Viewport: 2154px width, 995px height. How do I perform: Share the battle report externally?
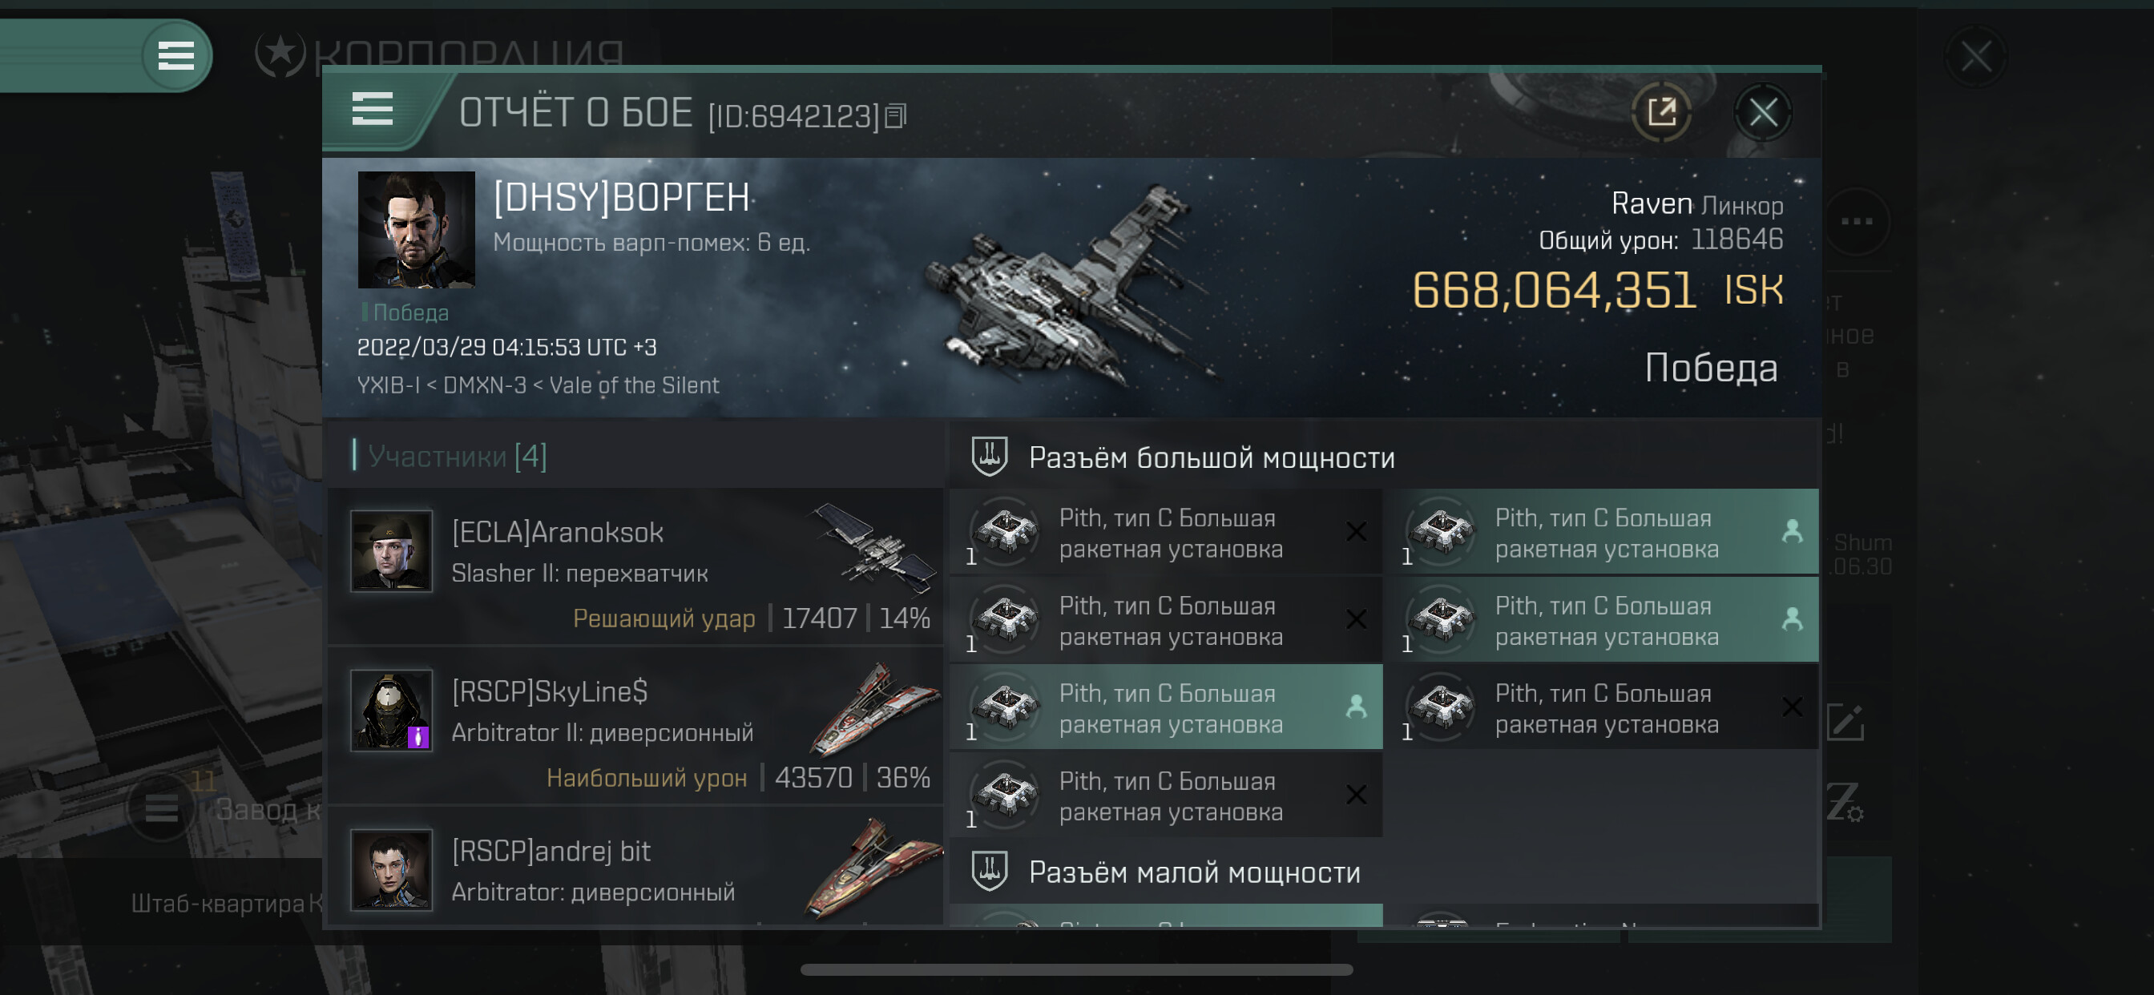point(1660,112)
